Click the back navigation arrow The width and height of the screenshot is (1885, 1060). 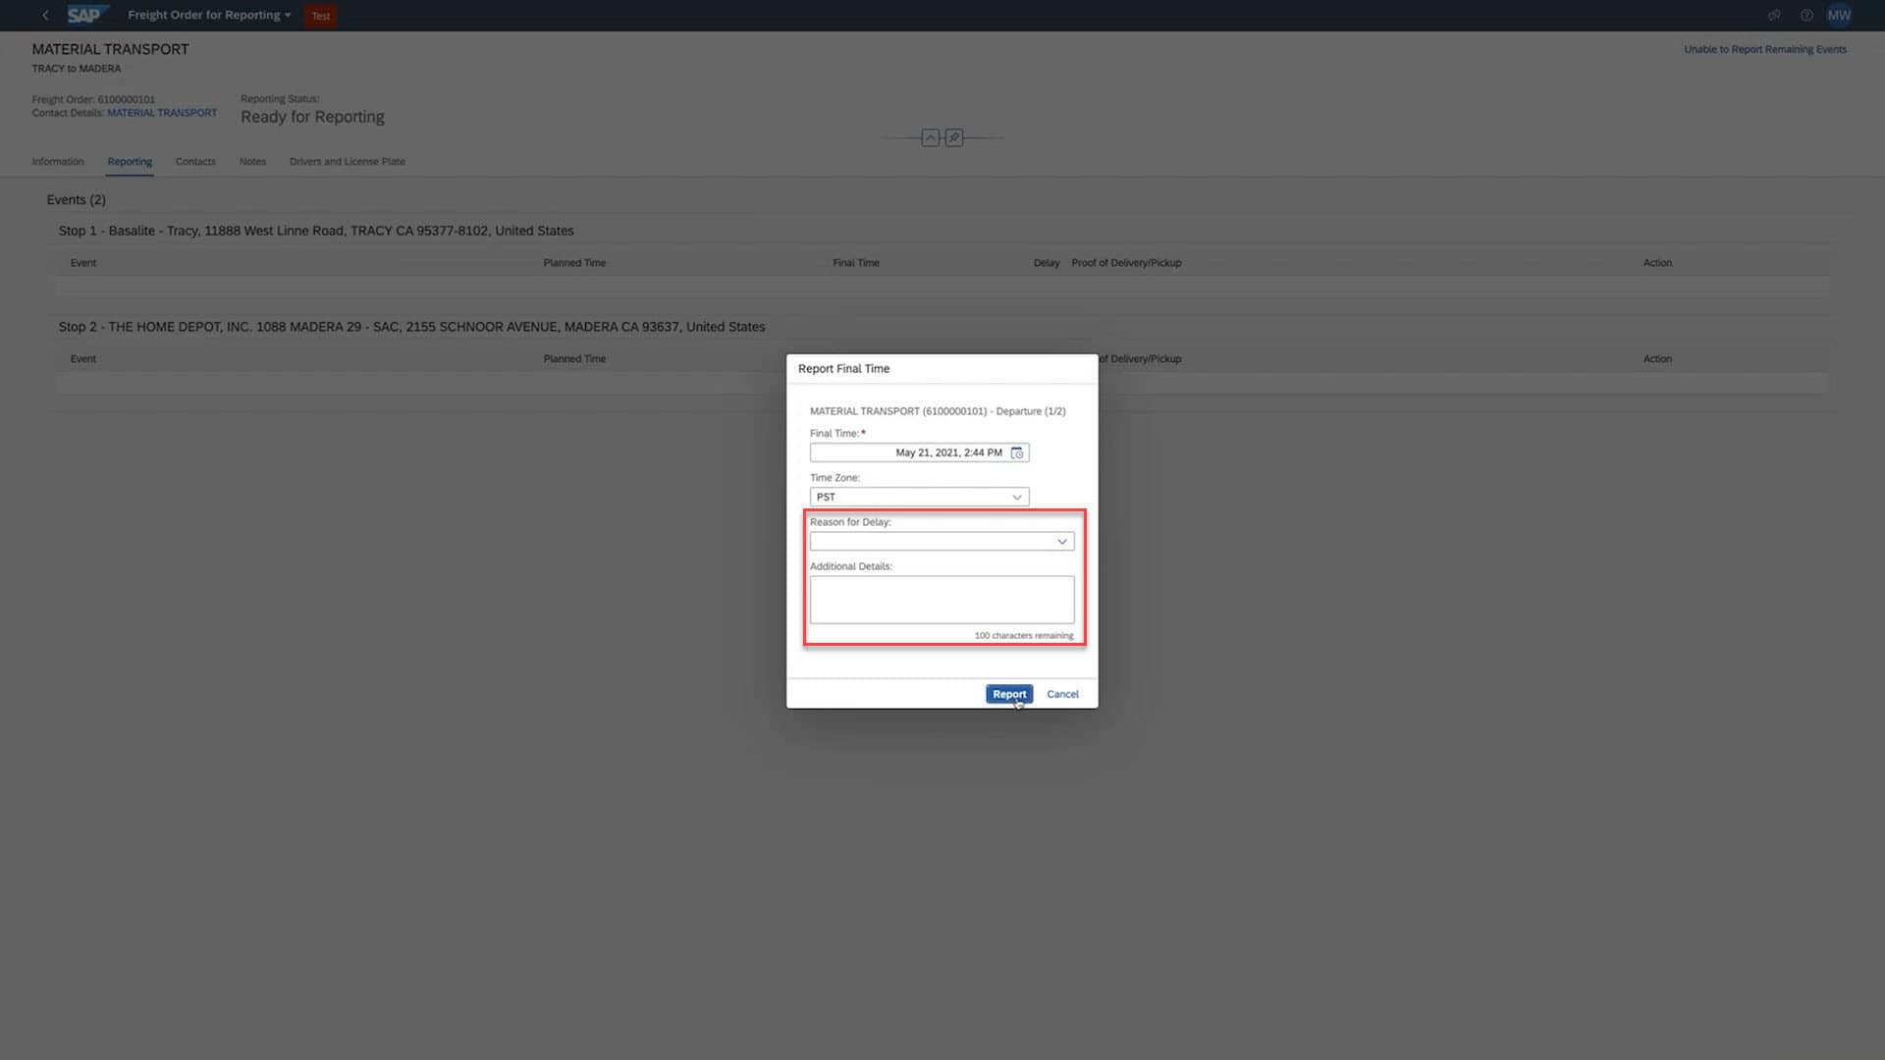point(45,15)
